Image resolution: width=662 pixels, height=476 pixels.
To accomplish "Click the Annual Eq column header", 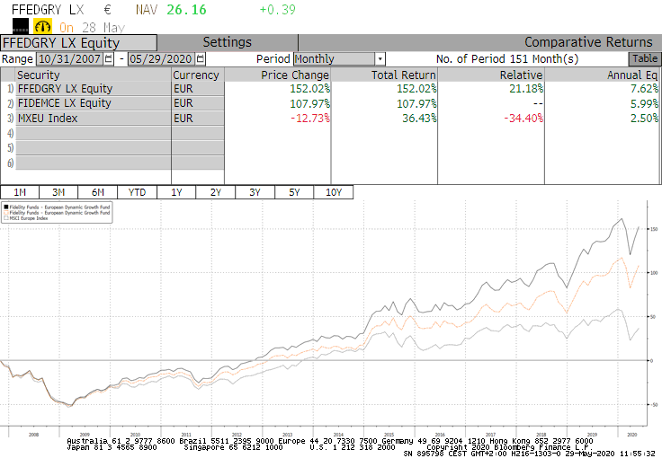I will click(602, 75).
